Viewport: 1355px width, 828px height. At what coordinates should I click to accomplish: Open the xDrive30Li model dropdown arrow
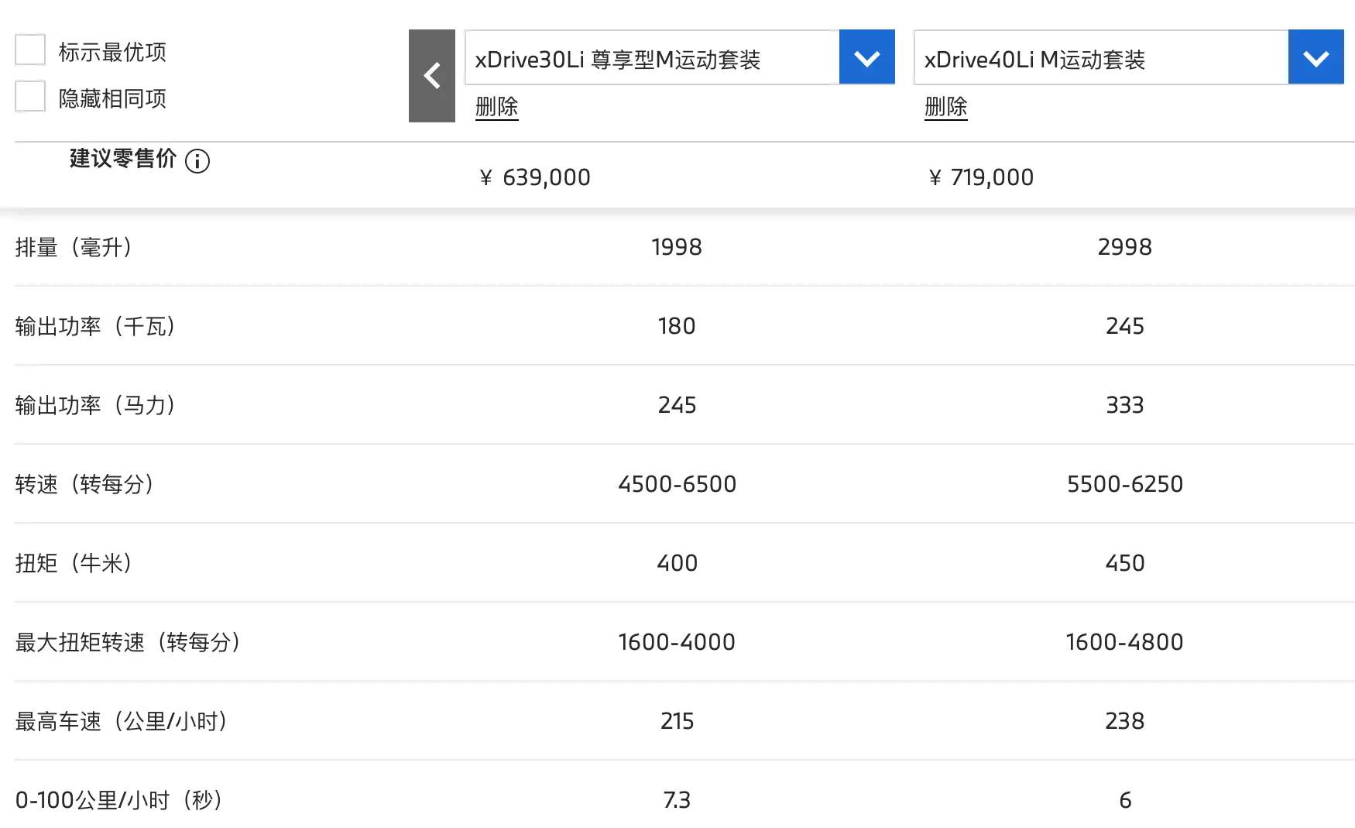867,57
